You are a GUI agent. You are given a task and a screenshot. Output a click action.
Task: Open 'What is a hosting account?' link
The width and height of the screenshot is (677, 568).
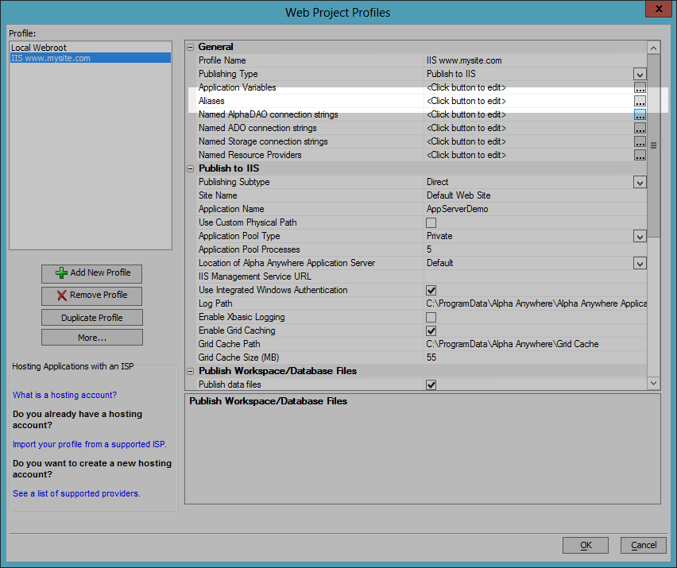click(x=65, y=395)
